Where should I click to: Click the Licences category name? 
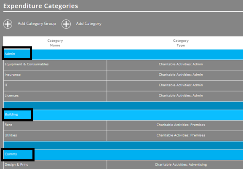[12, 96]
